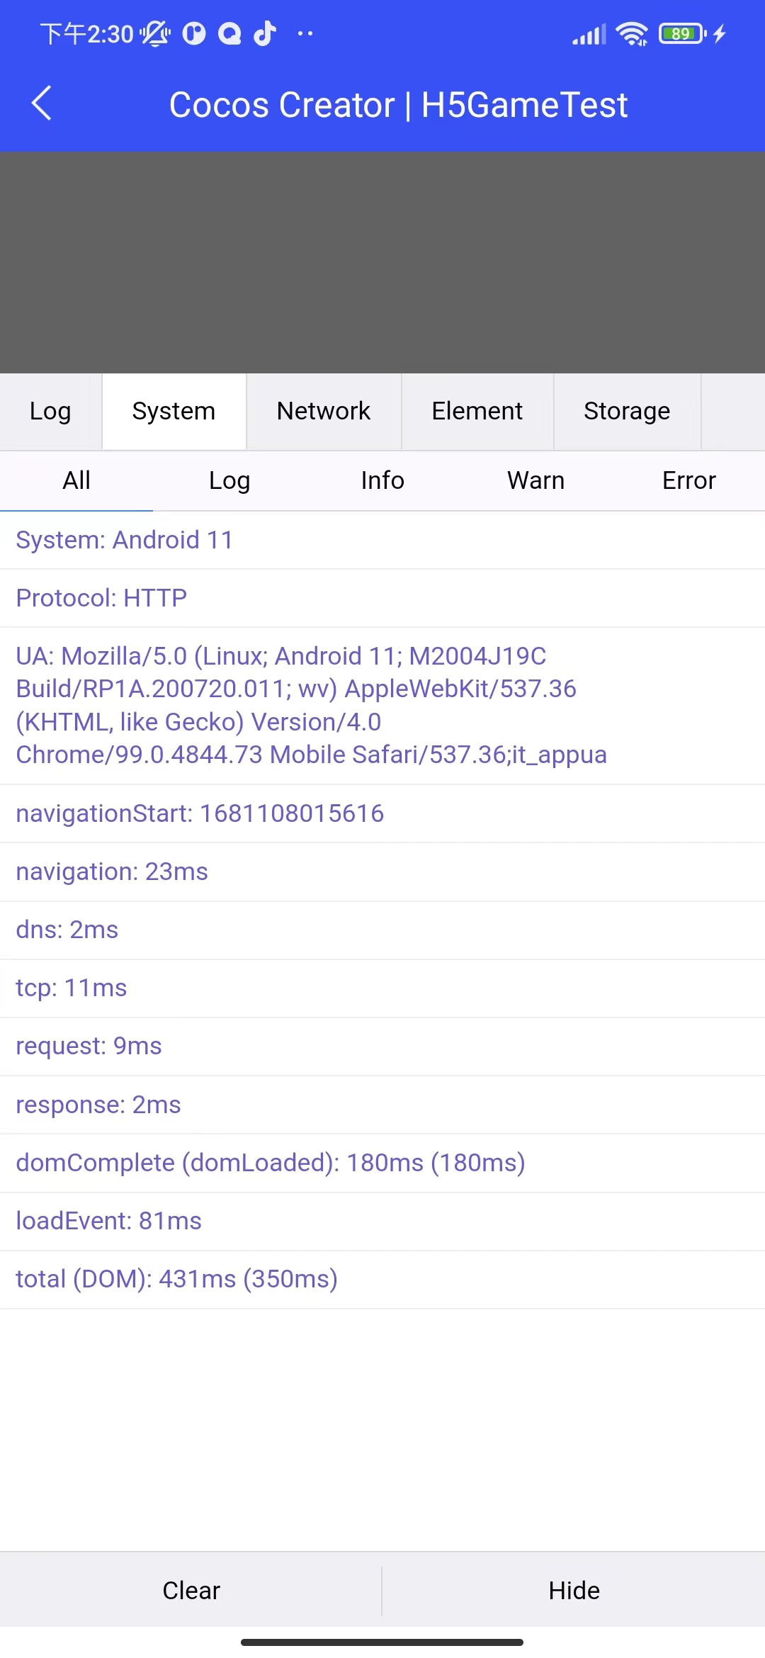This screenshot has height=1658, width=765.
Task: Tap the gray game canvas area
Action: click(382, 262)
